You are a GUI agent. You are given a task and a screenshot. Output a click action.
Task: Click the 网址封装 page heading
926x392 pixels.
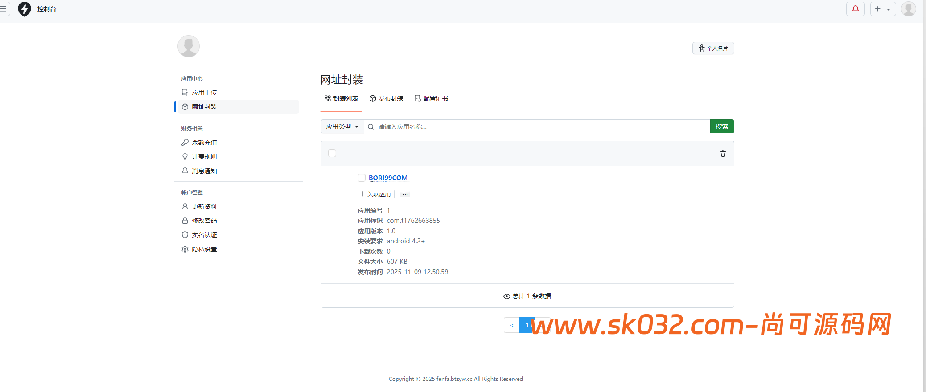[342, 80]
